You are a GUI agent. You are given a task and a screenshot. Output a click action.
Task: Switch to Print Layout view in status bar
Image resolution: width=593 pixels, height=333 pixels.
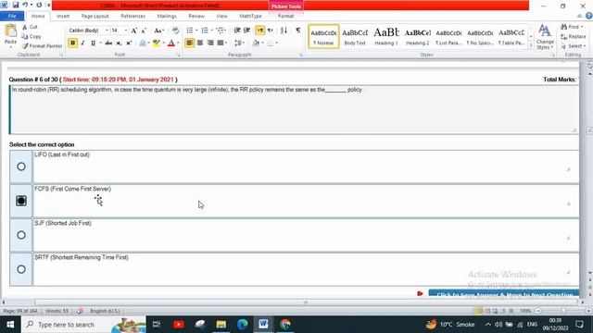pos(479,311)
